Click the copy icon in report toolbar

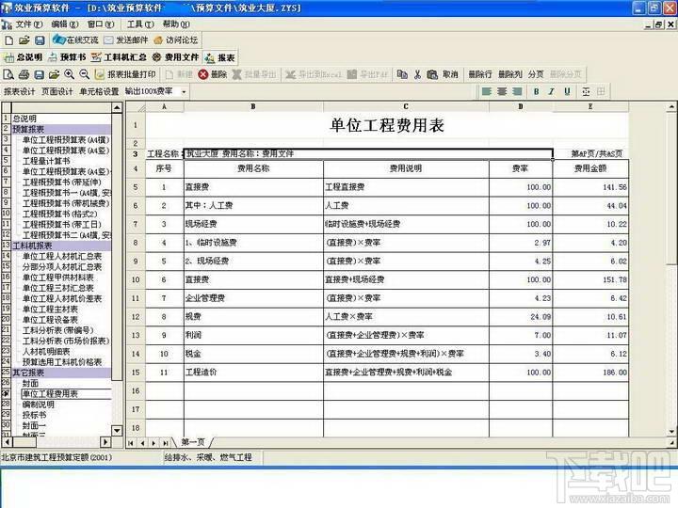pos(402,74)
